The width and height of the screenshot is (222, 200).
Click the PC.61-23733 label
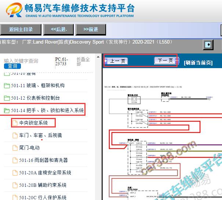click(62, 62)
